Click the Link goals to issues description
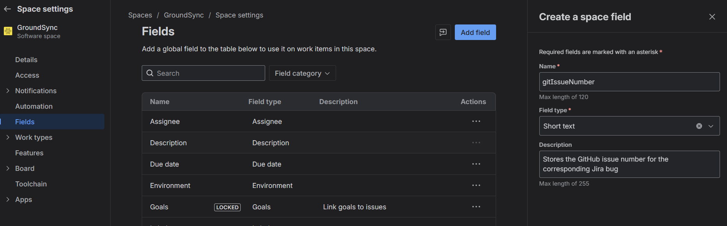This screenshot has height=226, width=727. pos(354,207)
